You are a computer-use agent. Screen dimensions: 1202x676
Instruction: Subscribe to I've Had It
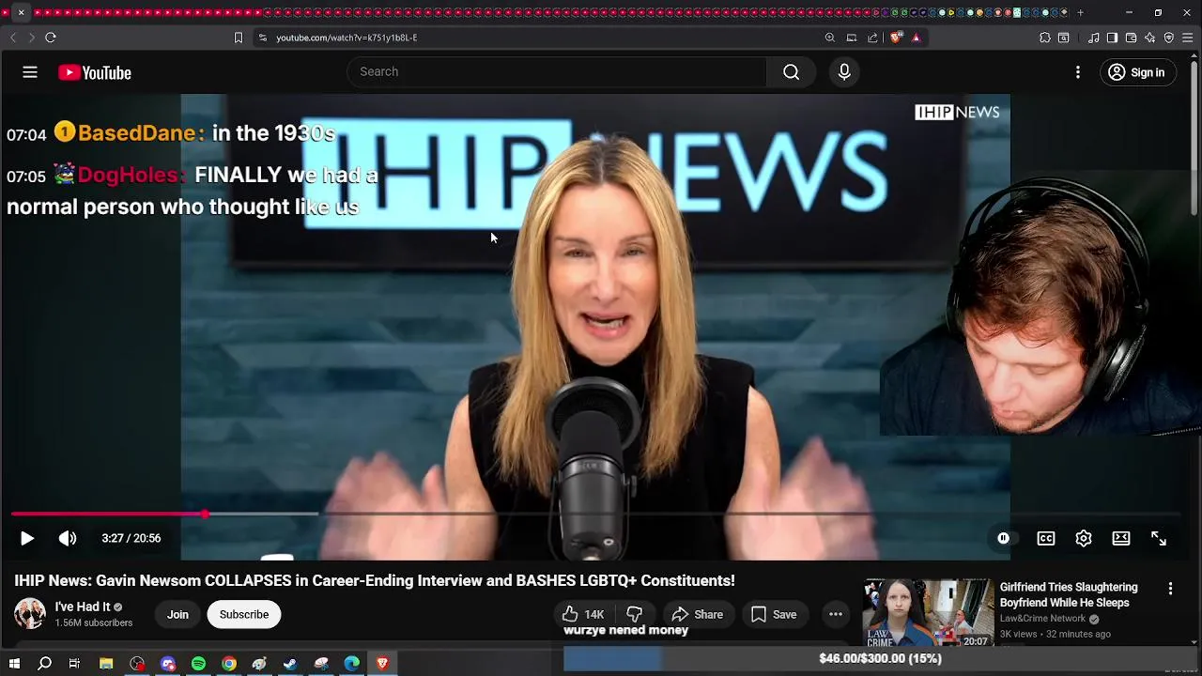244,614
